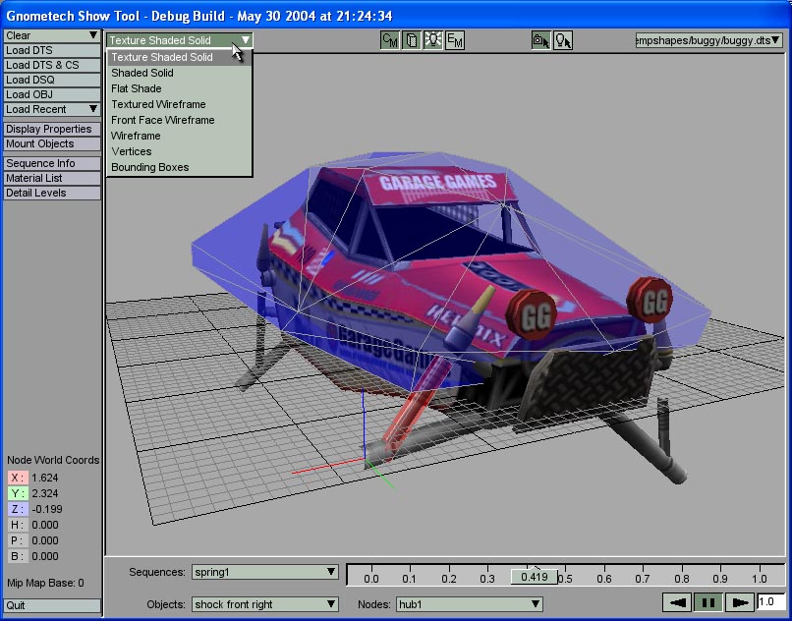Image resolution: width=792 pixels, height=621 pixels.
Task: Step the animation forward
Action: pyautogui.click(x=740, y=602)
